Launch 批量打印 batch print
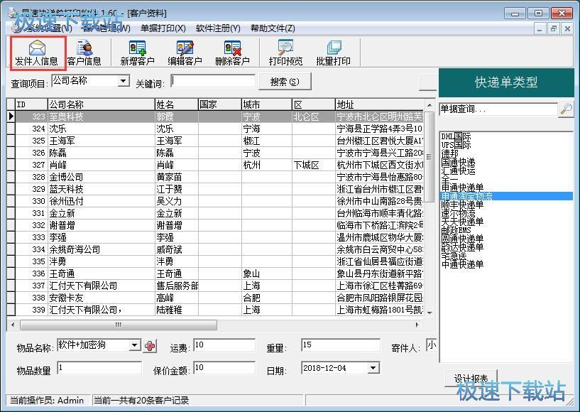The height and width of the screenshot is (412, 580). point(333,53)
